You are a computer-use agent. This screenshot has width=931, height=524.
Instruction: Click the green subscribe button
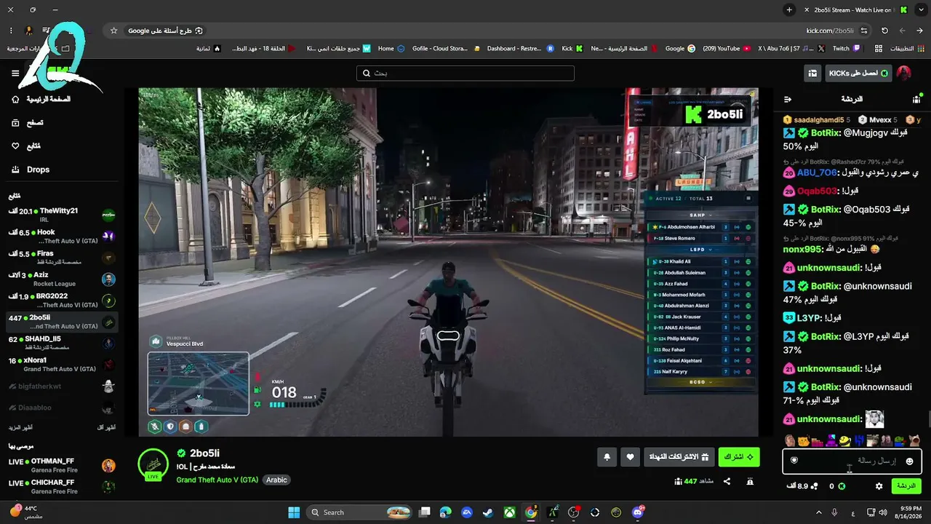(x=739, y=457)
